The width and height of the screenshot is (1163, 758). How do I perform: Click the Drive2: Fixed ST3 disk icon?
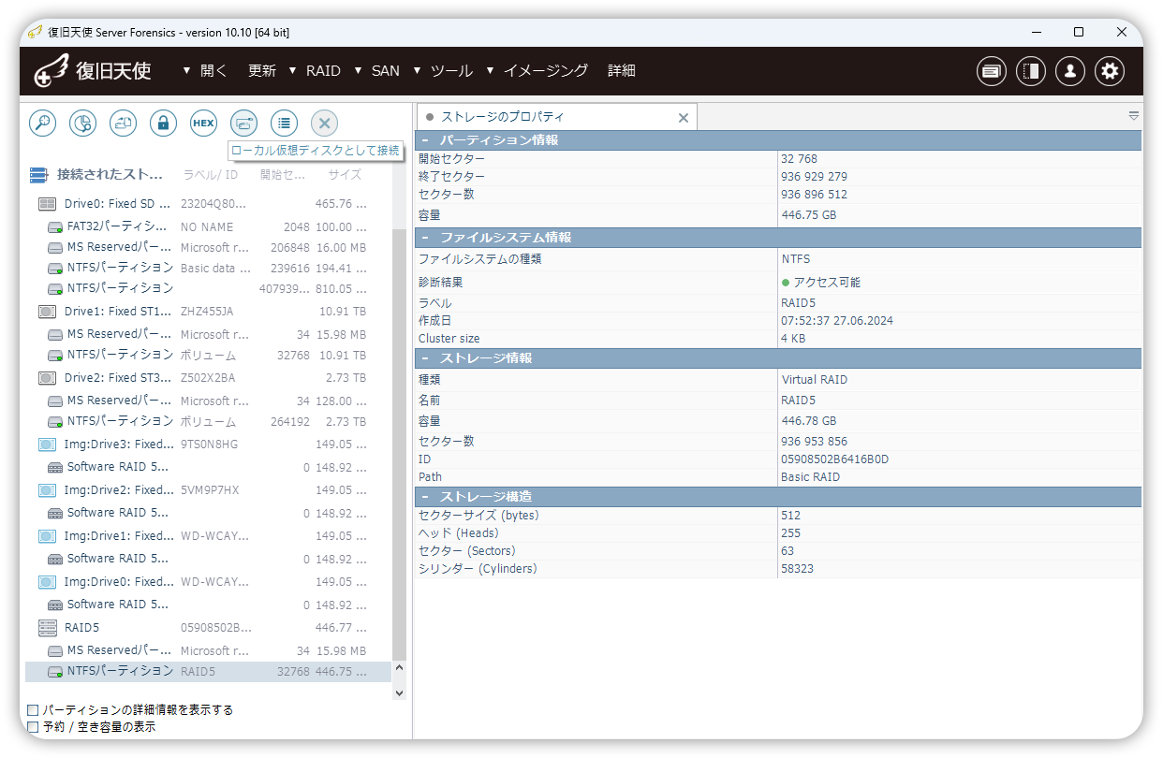pyautogui.click(x=47, y=378)
